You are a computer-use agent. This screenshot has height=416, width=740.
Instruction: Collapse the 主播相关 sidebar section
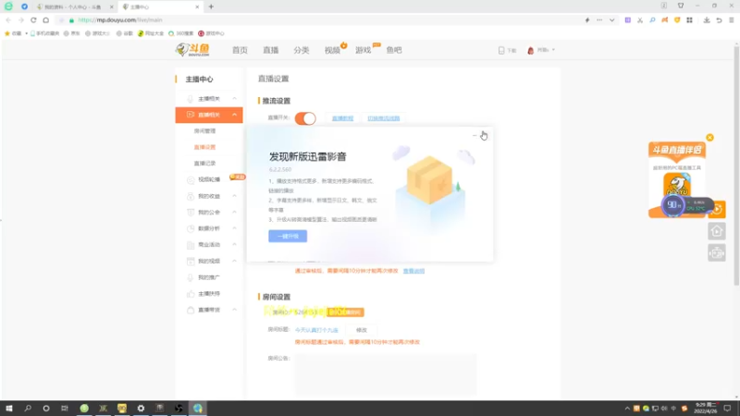click(x=235, y=99)
